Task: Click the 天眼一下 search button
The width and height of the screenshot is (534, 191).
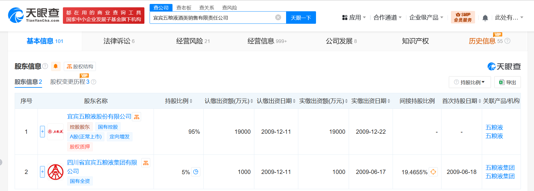Action: [301, 18]
